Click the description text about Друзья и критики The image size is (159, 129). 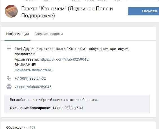coord(72,51)
